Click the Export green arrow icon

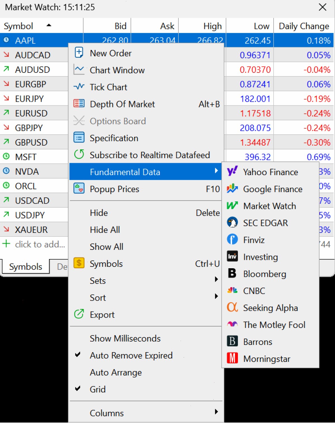pos(79,314)
